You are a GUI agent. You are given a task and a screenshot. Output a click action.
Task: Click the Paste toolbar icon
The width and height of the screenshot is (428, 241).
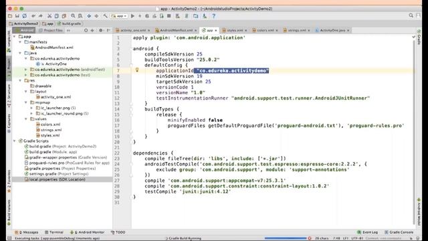(x=64, y=16)
